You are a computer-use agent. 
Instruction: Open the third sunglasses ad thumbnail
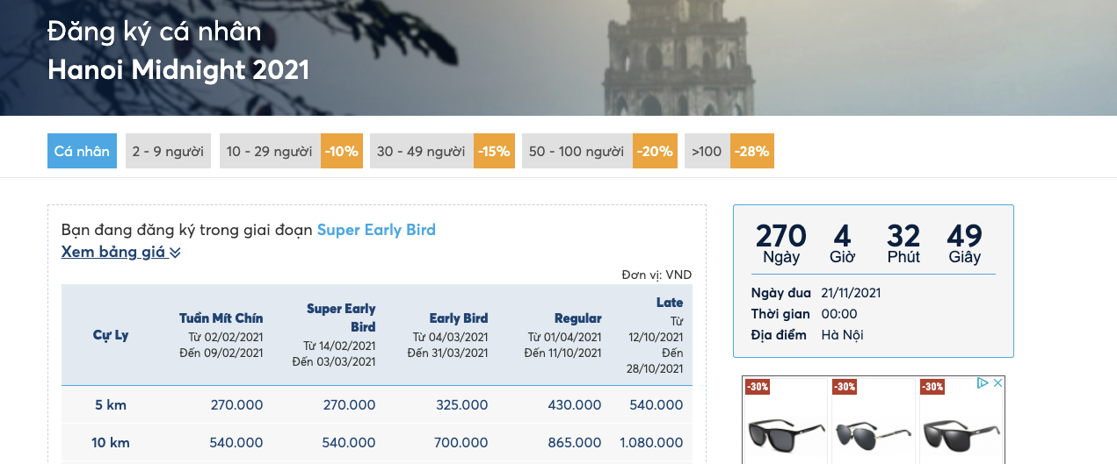(x=961, y=420)
